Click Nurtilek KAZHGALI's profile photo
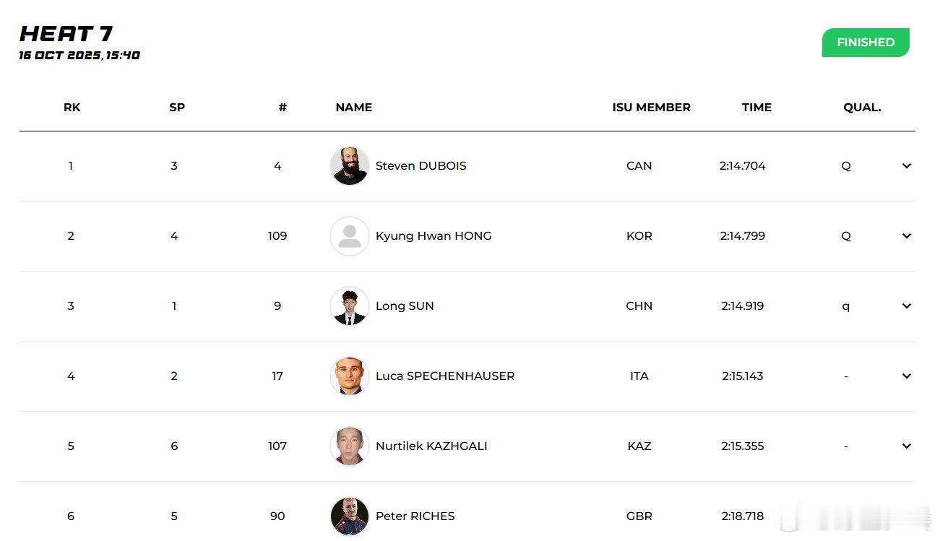Screen dimensions: 940x541 point(350,446)
